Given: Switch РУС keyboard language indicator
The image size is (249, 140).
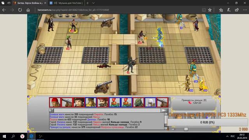Looking at the screenshot, I should pos(233,136).
